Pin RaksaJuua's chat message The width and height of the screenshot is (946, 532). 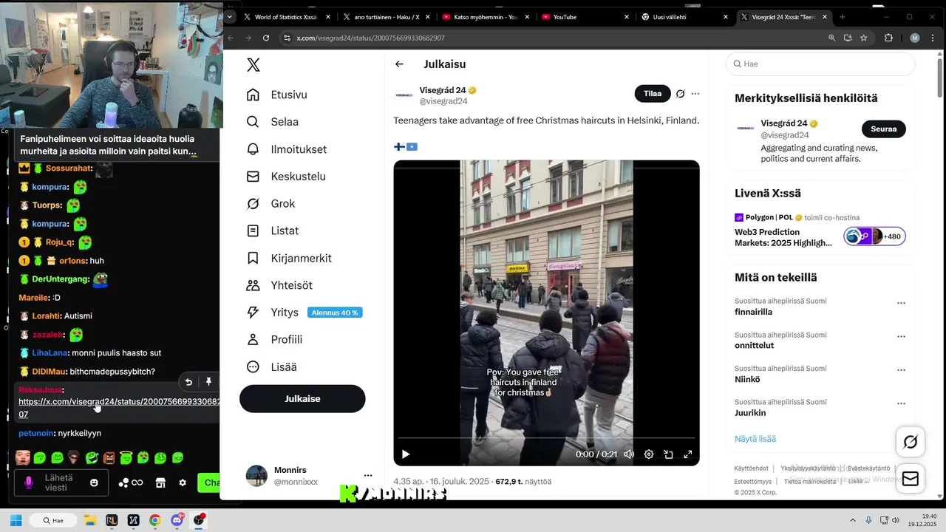point(208,382)
